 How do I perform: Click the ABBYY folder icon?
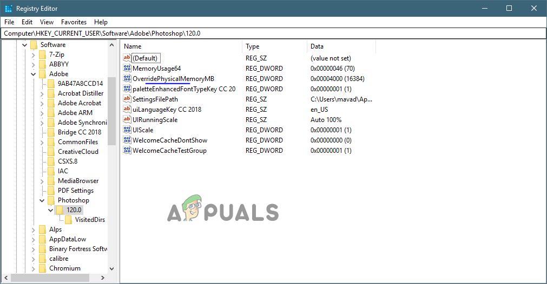[43, 64]
